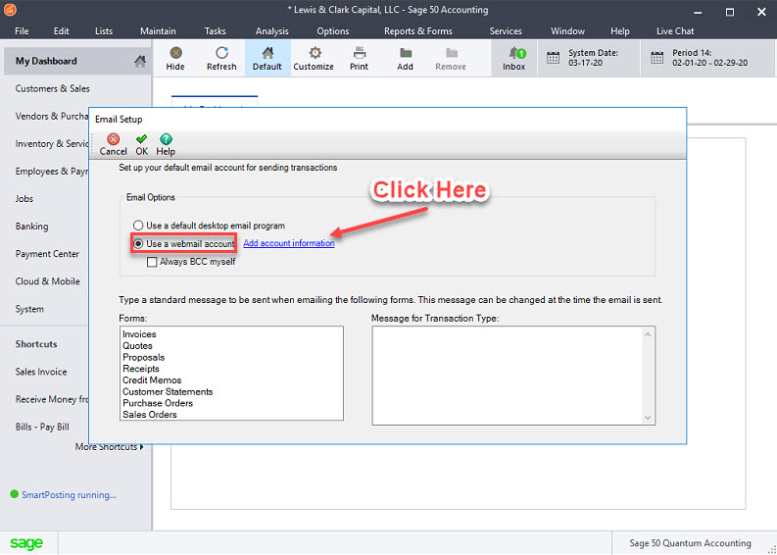
Task: Open the Tasks menu
Action: [215, 30]
